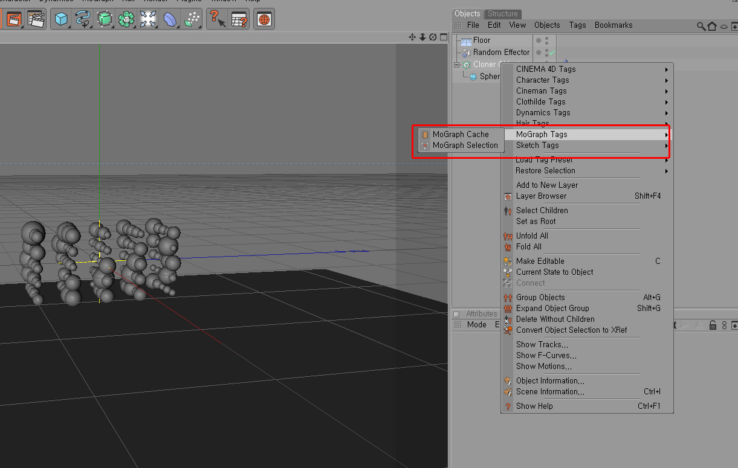Select Group Objects menu entry
The image size is (738, 468).
[587, 297]
